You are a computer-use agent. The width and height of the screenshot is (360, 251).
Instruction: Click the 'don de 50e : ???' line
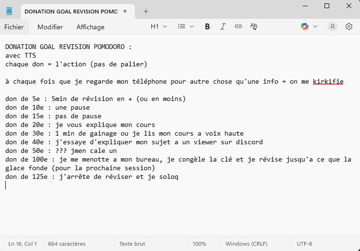click(x=61, y=151)
